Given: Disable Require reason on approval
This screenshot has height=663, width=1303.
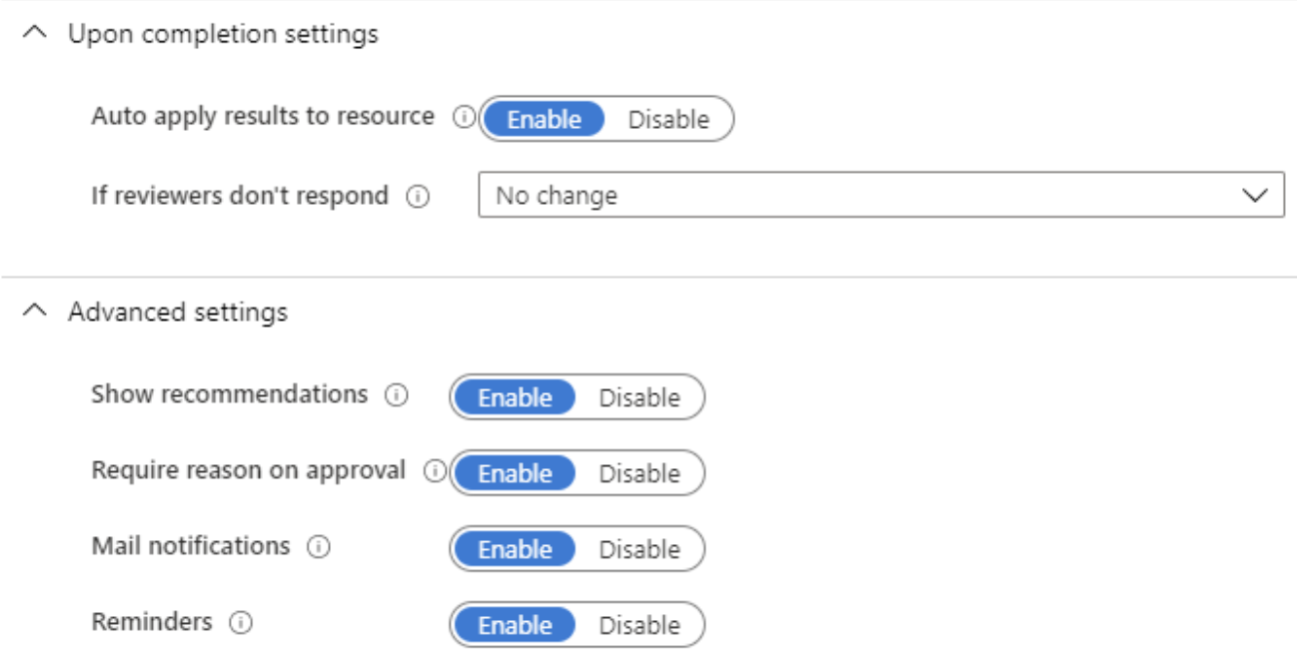Looking at the screenshot, I should point(640,473).
